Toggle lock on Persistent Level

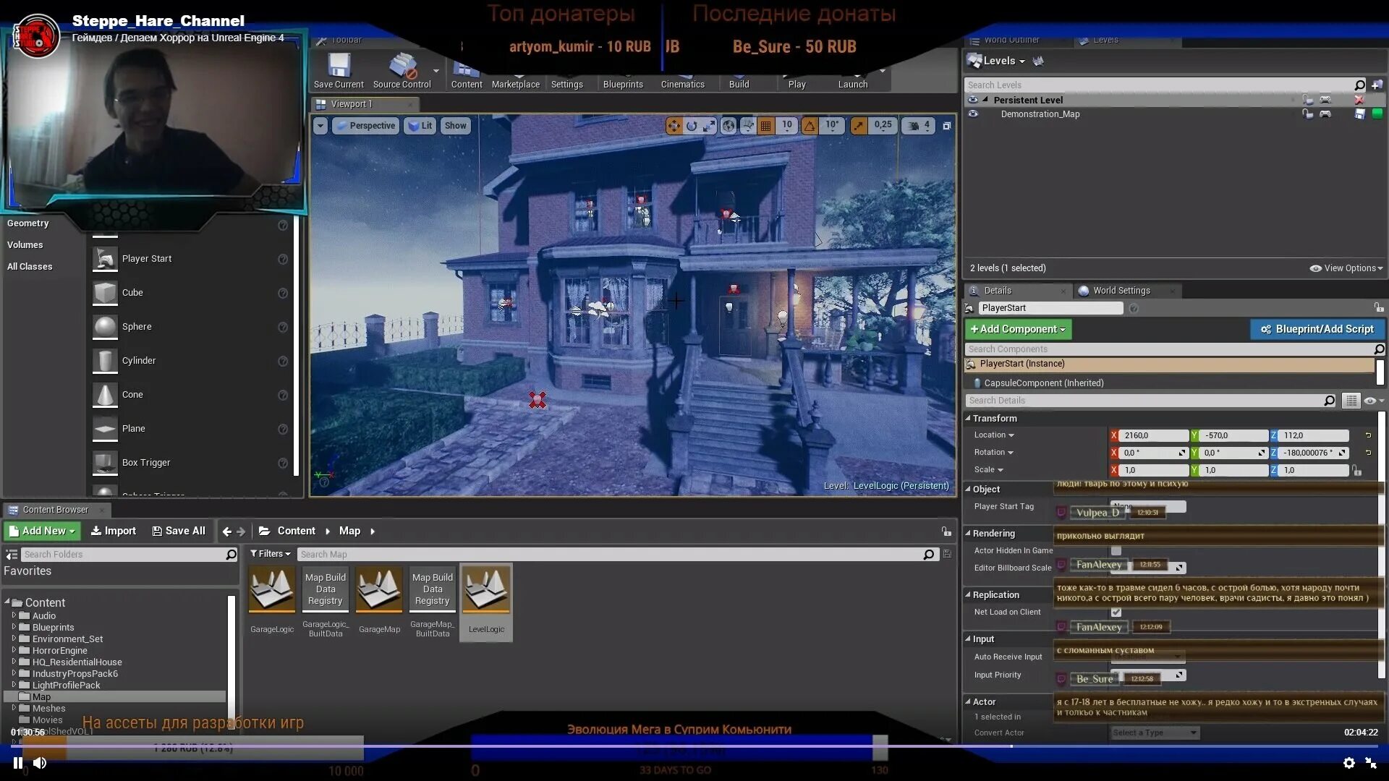(1307, 100)
